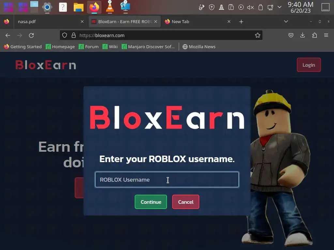Click the first system tray icon
This screenshot has width=334, height=250.
click(202, 7)
